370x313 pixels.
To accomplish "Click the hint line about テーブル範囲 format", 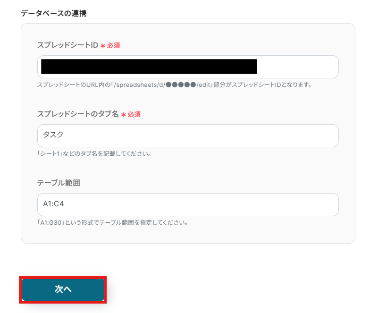I will click(112, 222).
